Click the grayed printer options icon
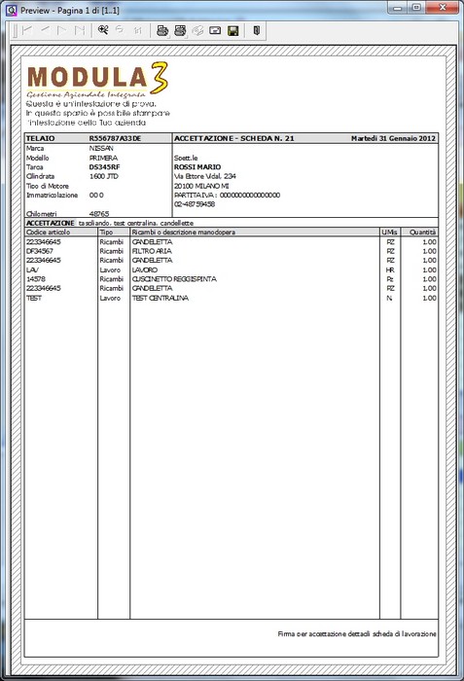The height and width of the screenshot is (681, 464). 197,30
